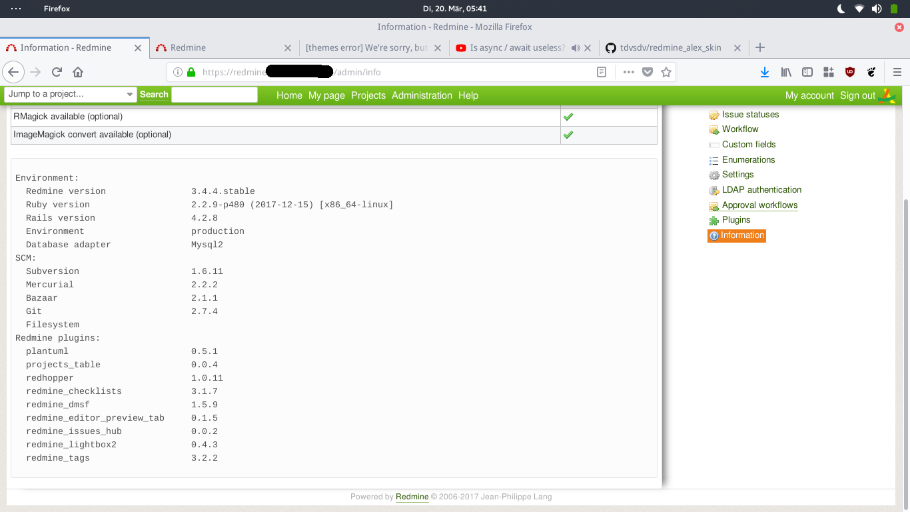Toggle reader view in address bar
Image resolution: width=910 pixels, height=512 pixels.
point(602,72)
